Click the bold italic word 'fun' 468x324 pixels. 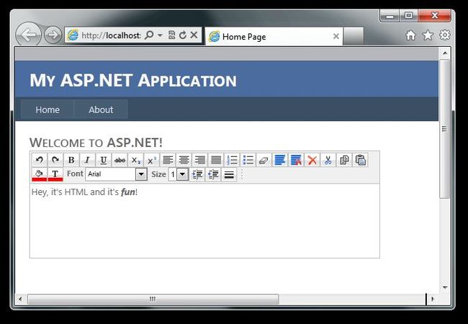point(128,192)
